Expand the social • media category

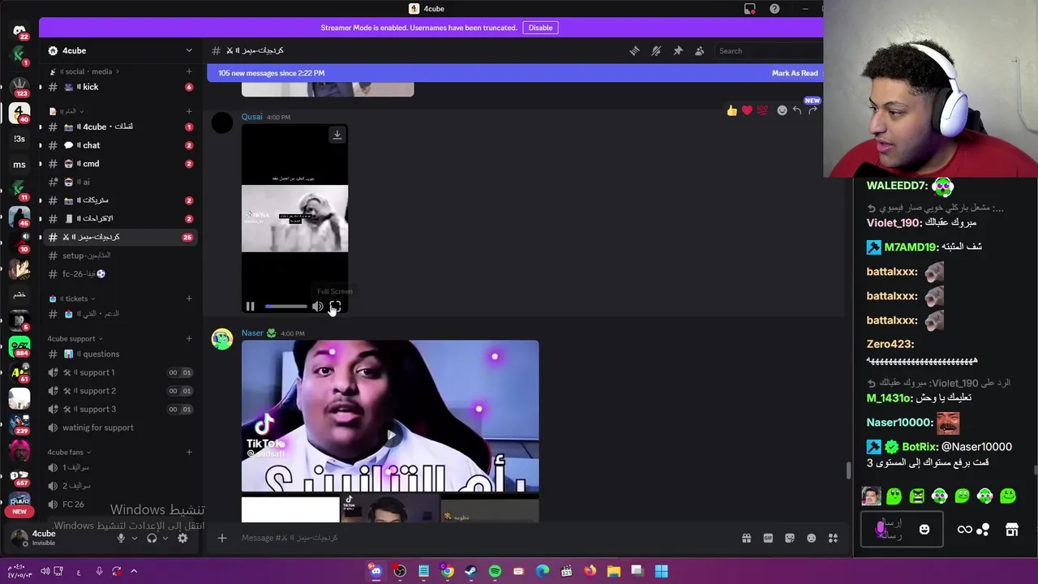pyautogui.click(x=85, y=71)
